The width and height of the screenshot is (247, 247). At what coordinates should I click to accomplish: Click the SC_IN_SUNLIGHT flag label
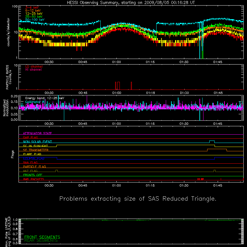[36, 146]
